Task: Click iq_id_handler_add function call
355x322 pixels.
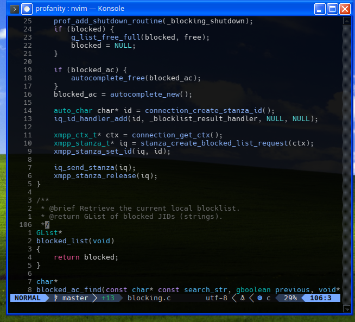Action: (x=91, y=119)
